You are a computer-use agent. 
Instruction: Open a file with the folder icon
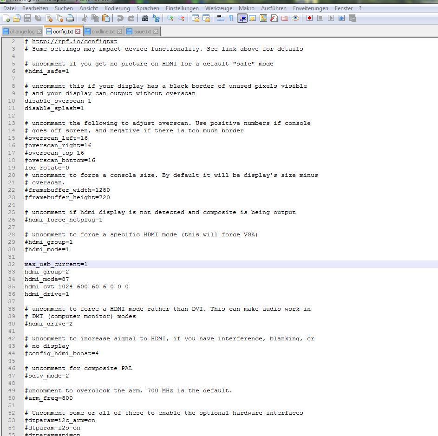tap(17, 19)
